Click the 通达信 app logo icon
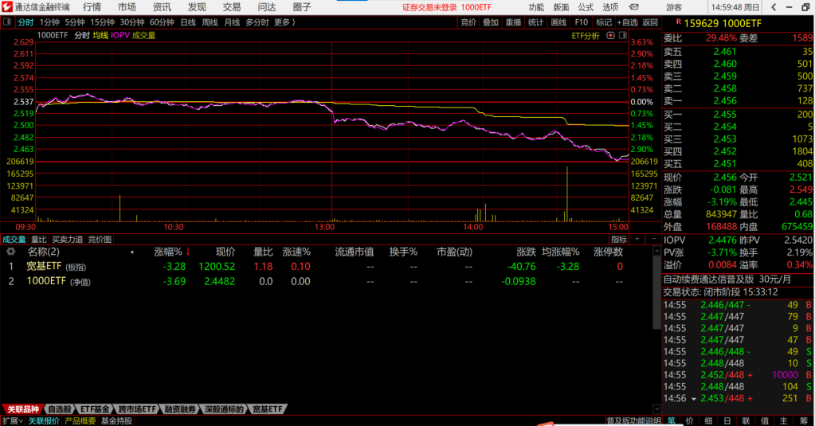Screen dimensions: 815x426 click(7, 7)
